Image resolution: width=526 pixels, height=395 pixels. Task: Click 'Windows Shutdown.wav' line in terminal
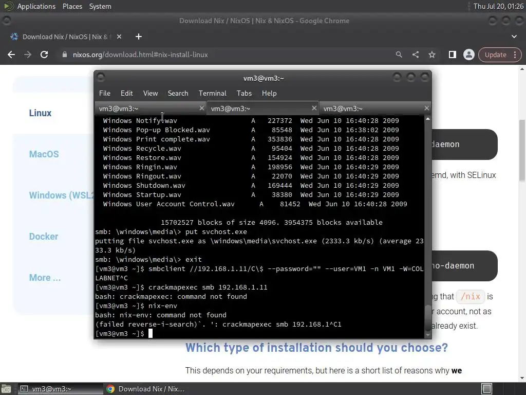(251, 185)
